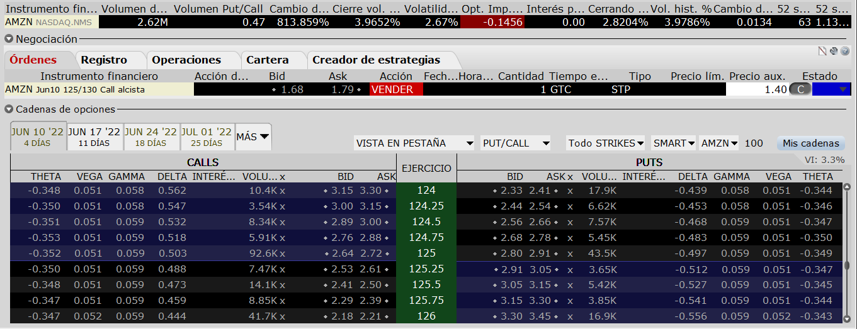Click the Precio lím. column header

pos(697,76)
